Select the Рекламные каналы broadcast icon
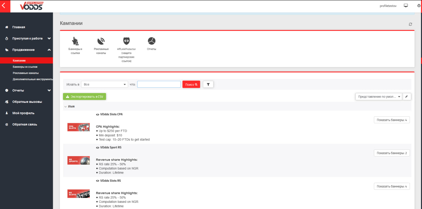The width and height of the screenshot is (422, 209). click(x=101, y=43)
